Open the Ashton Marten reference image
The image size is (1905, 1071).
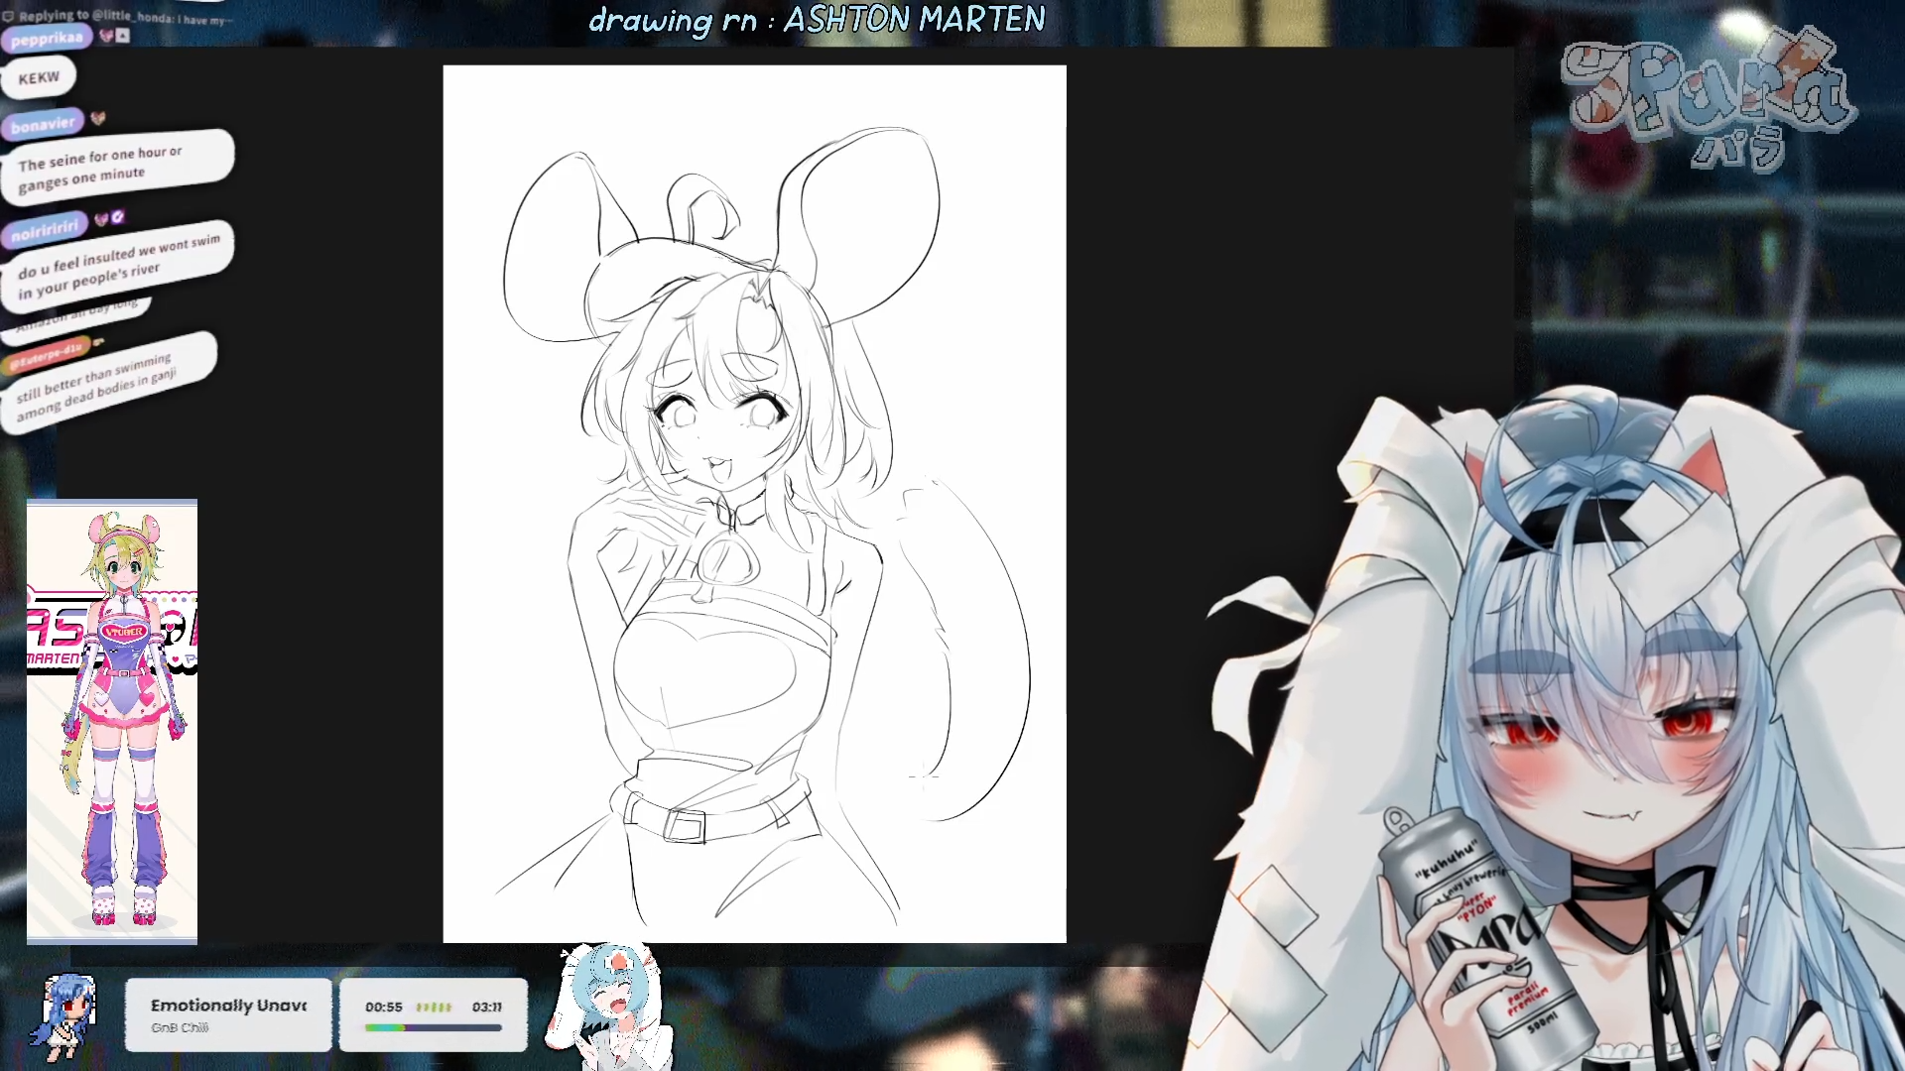tap(112, 722)
